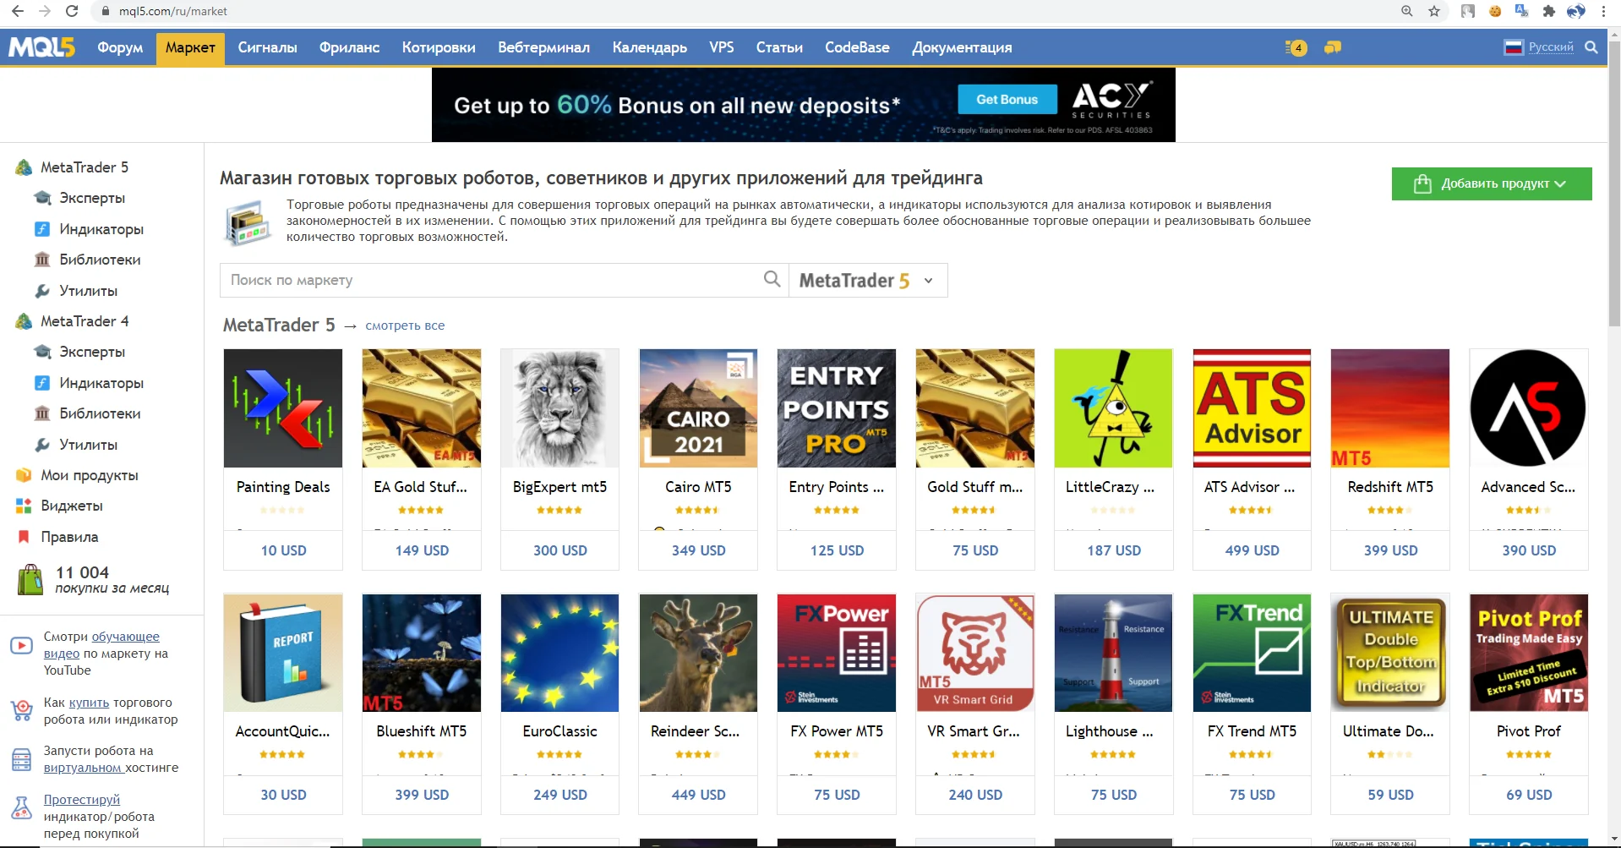Follow the Протестируй link
The width and height of the screenshot is (1621, 848).
click(82, 799)
